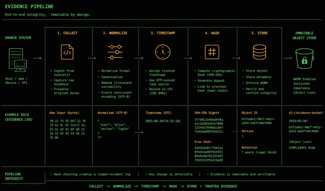Viewport: 325px width, 191px height.
Task: Select the 'Hash chaining creates a tamper-evident log' note
Action: [x=90, y=174]
